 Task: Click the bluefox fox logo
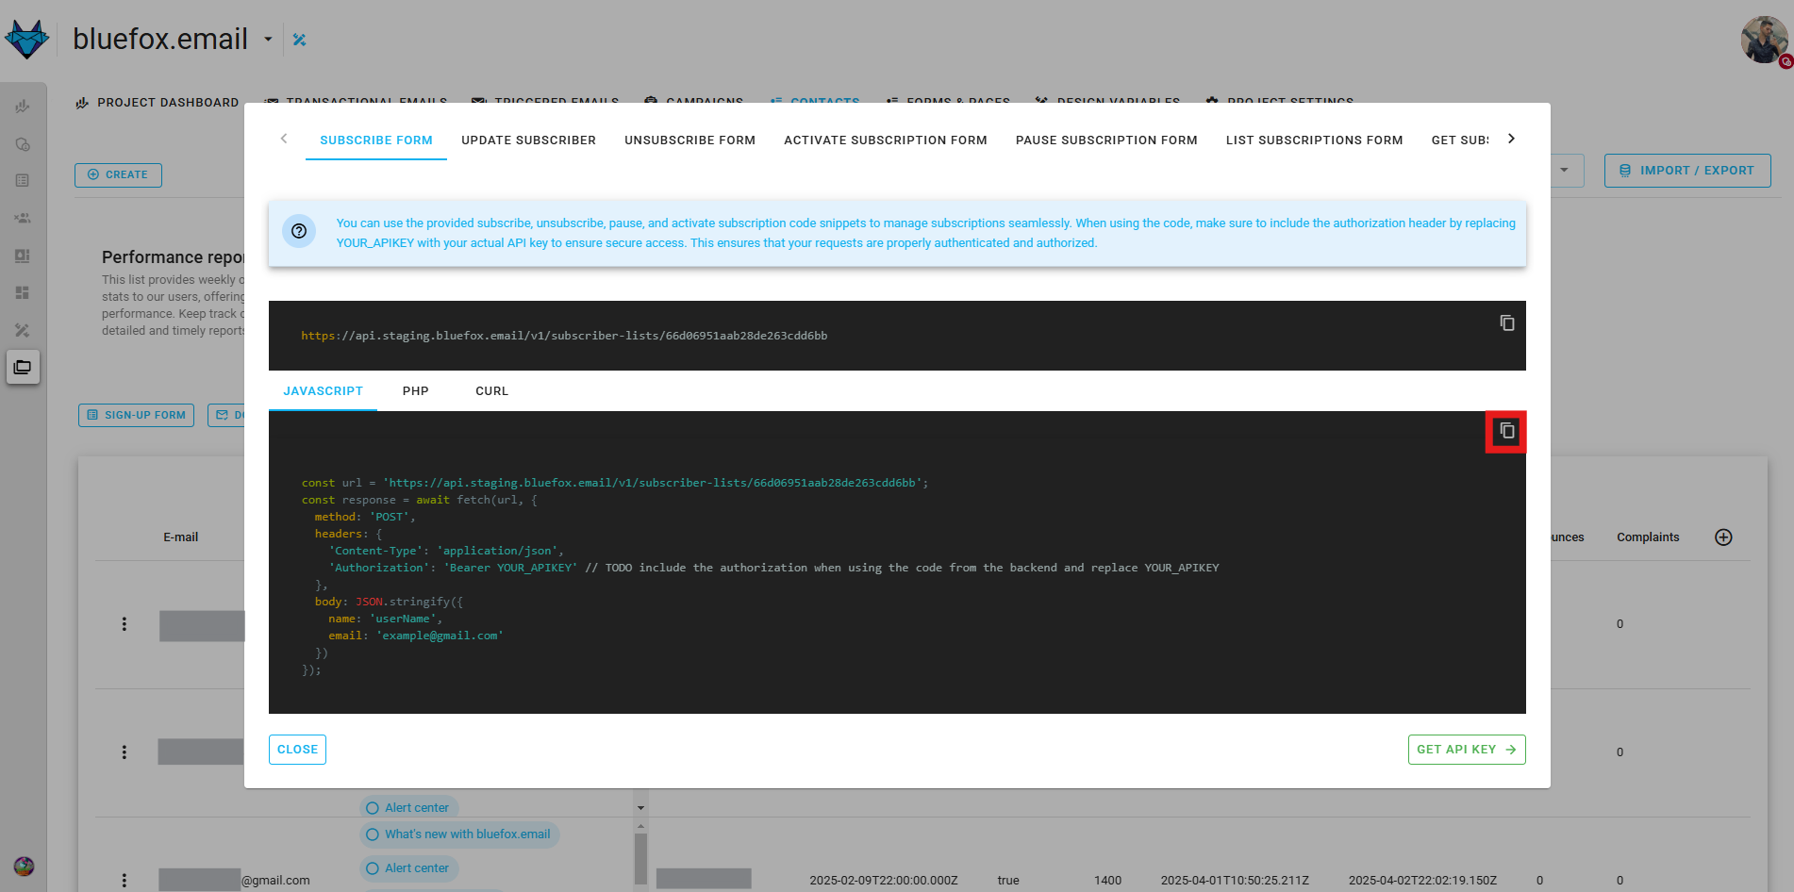coord(26,39)
